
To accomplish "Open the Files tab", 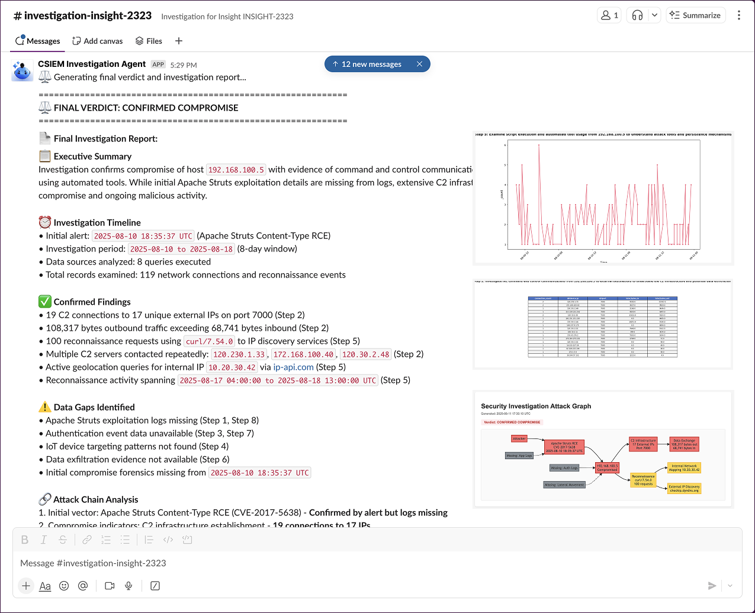I will click(x=149, y=41).
